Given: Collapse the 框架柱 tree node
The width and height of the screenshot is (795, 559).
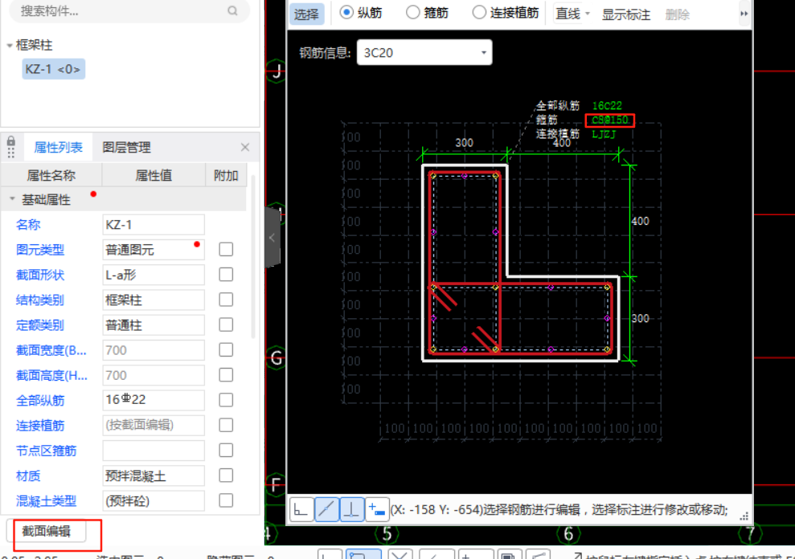Looking at the screenshot, I should click(x=9, y=46).
